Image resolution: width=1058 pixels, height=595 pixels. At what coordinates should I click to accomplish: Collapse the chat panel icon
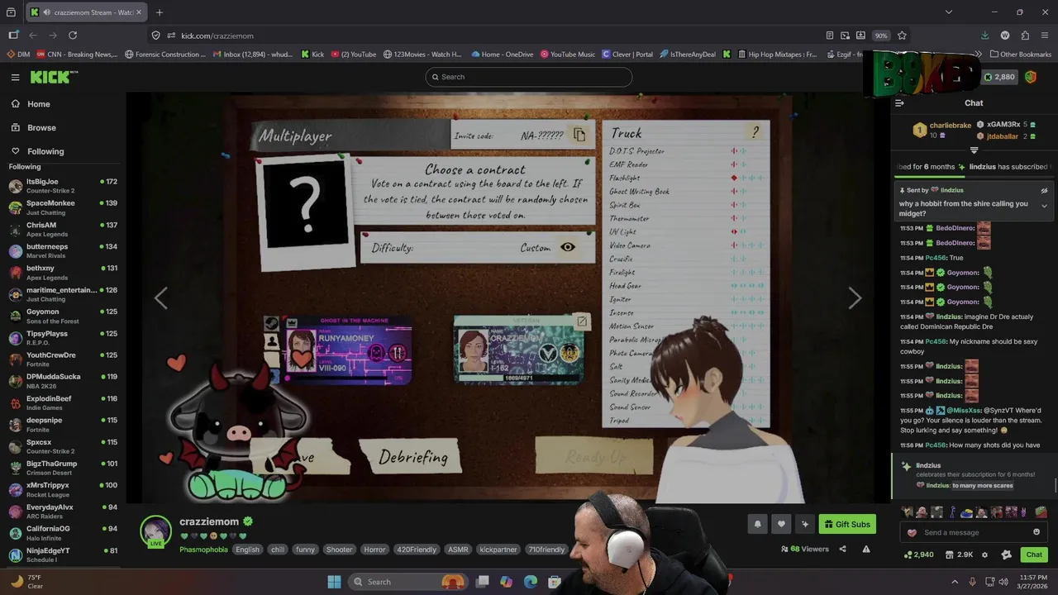899,103
